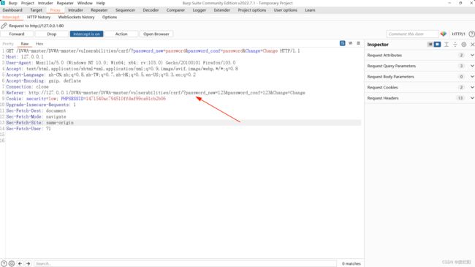
Task: Click the Forward button
Action: click(x=17, y=34)
